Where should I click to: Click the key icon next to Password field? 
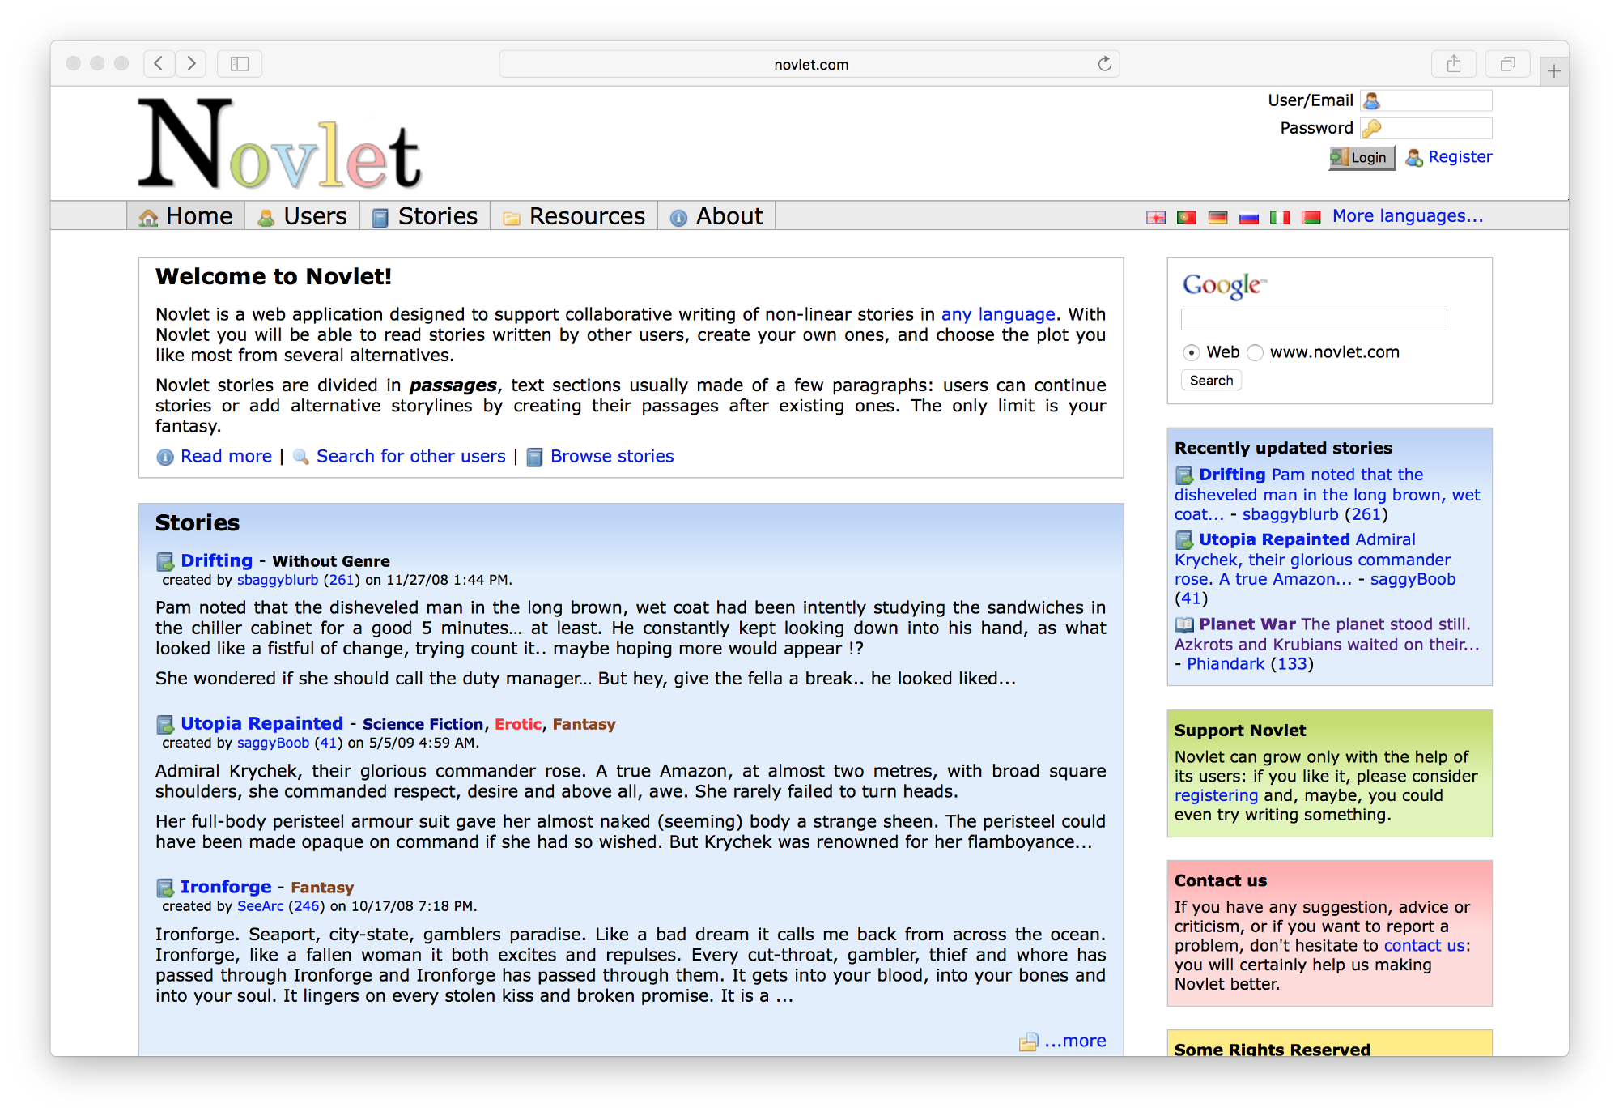(x=1374, y=127)
